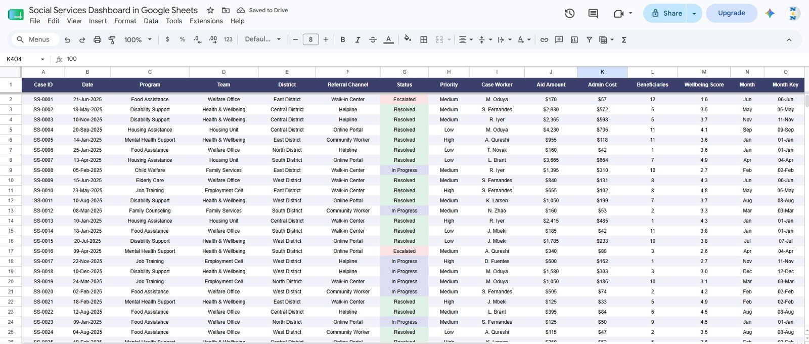Click the Wellbeing Score header cell
The image size is (809, 344).
coord(704,84)
